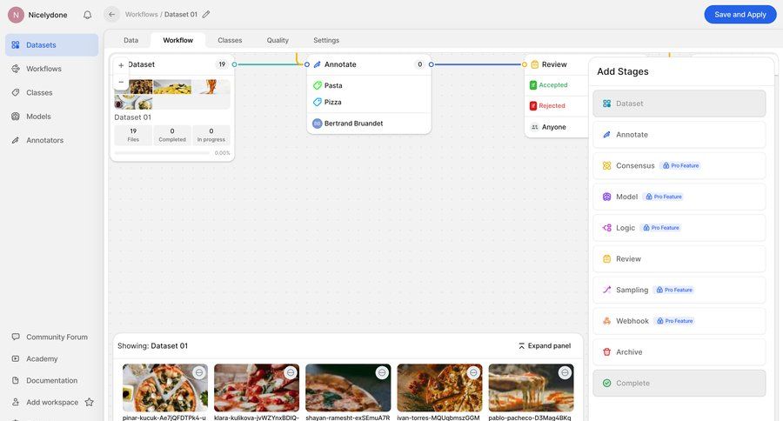Screen dimensions: 783x421
Task: Open the Community Forum link
Action: 57,337
